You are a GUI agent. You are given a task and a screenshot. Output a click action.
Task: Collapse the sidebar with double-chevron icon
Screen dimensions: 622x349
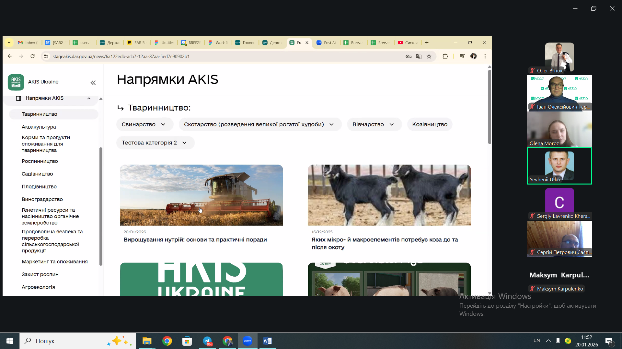(93, 83)
